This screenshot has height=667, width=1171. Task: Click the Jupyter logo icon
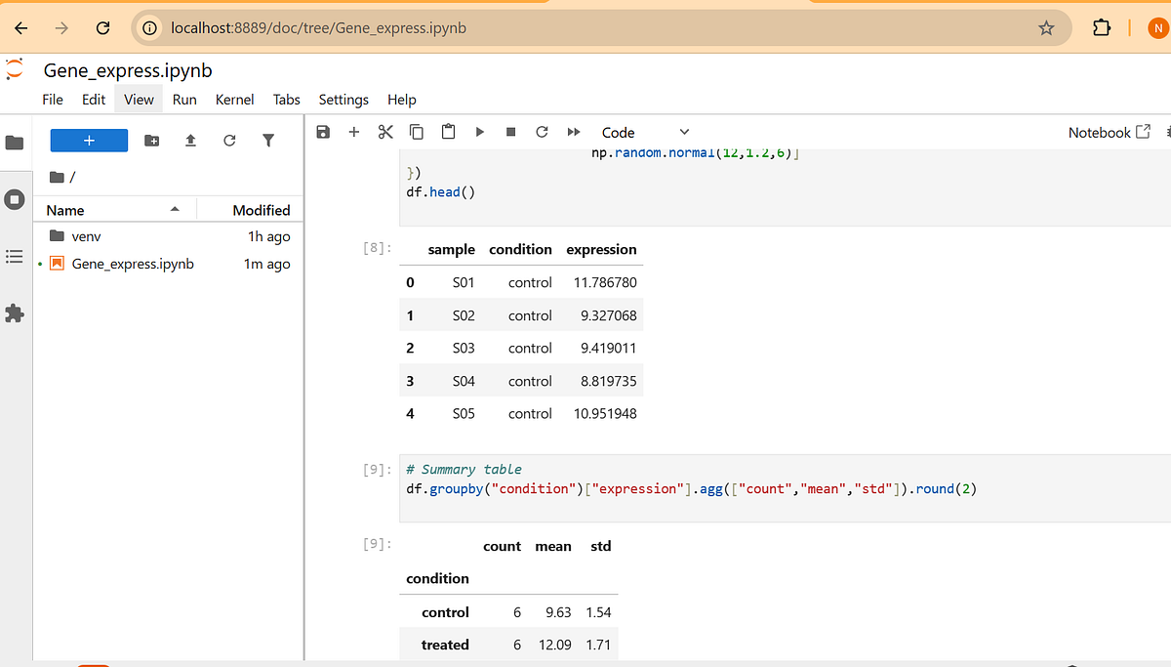pos(15,70)
